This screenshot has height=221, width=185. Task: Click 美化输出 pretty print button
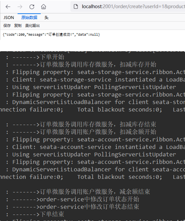(x=32, y=26)
